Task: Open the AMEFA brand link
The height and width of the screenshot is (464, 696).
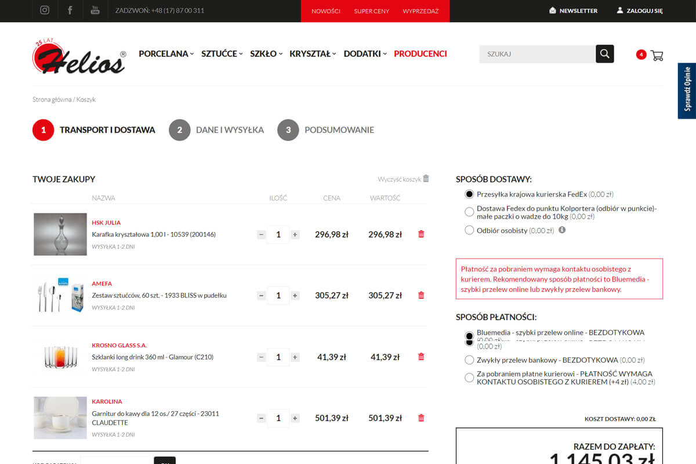Action: coord(102,284)
